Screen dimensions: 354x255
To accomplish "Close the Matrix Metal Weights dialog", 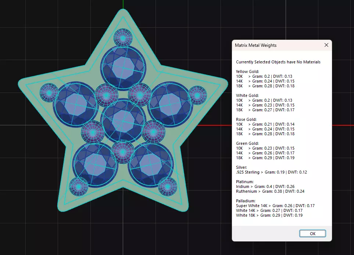I will pos(326,45).
